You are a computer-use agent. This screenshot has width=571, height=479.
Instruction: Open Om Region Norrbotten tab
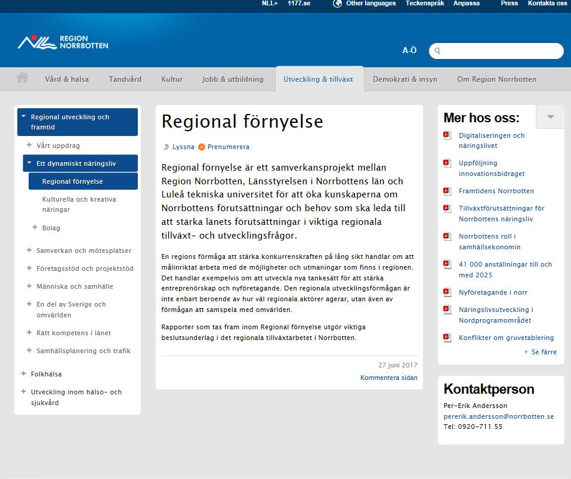tap(496, 79)
